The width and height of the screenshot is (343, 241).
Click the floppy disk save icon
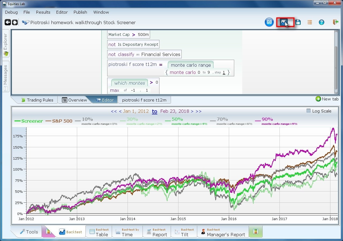[x=298, y=22]
